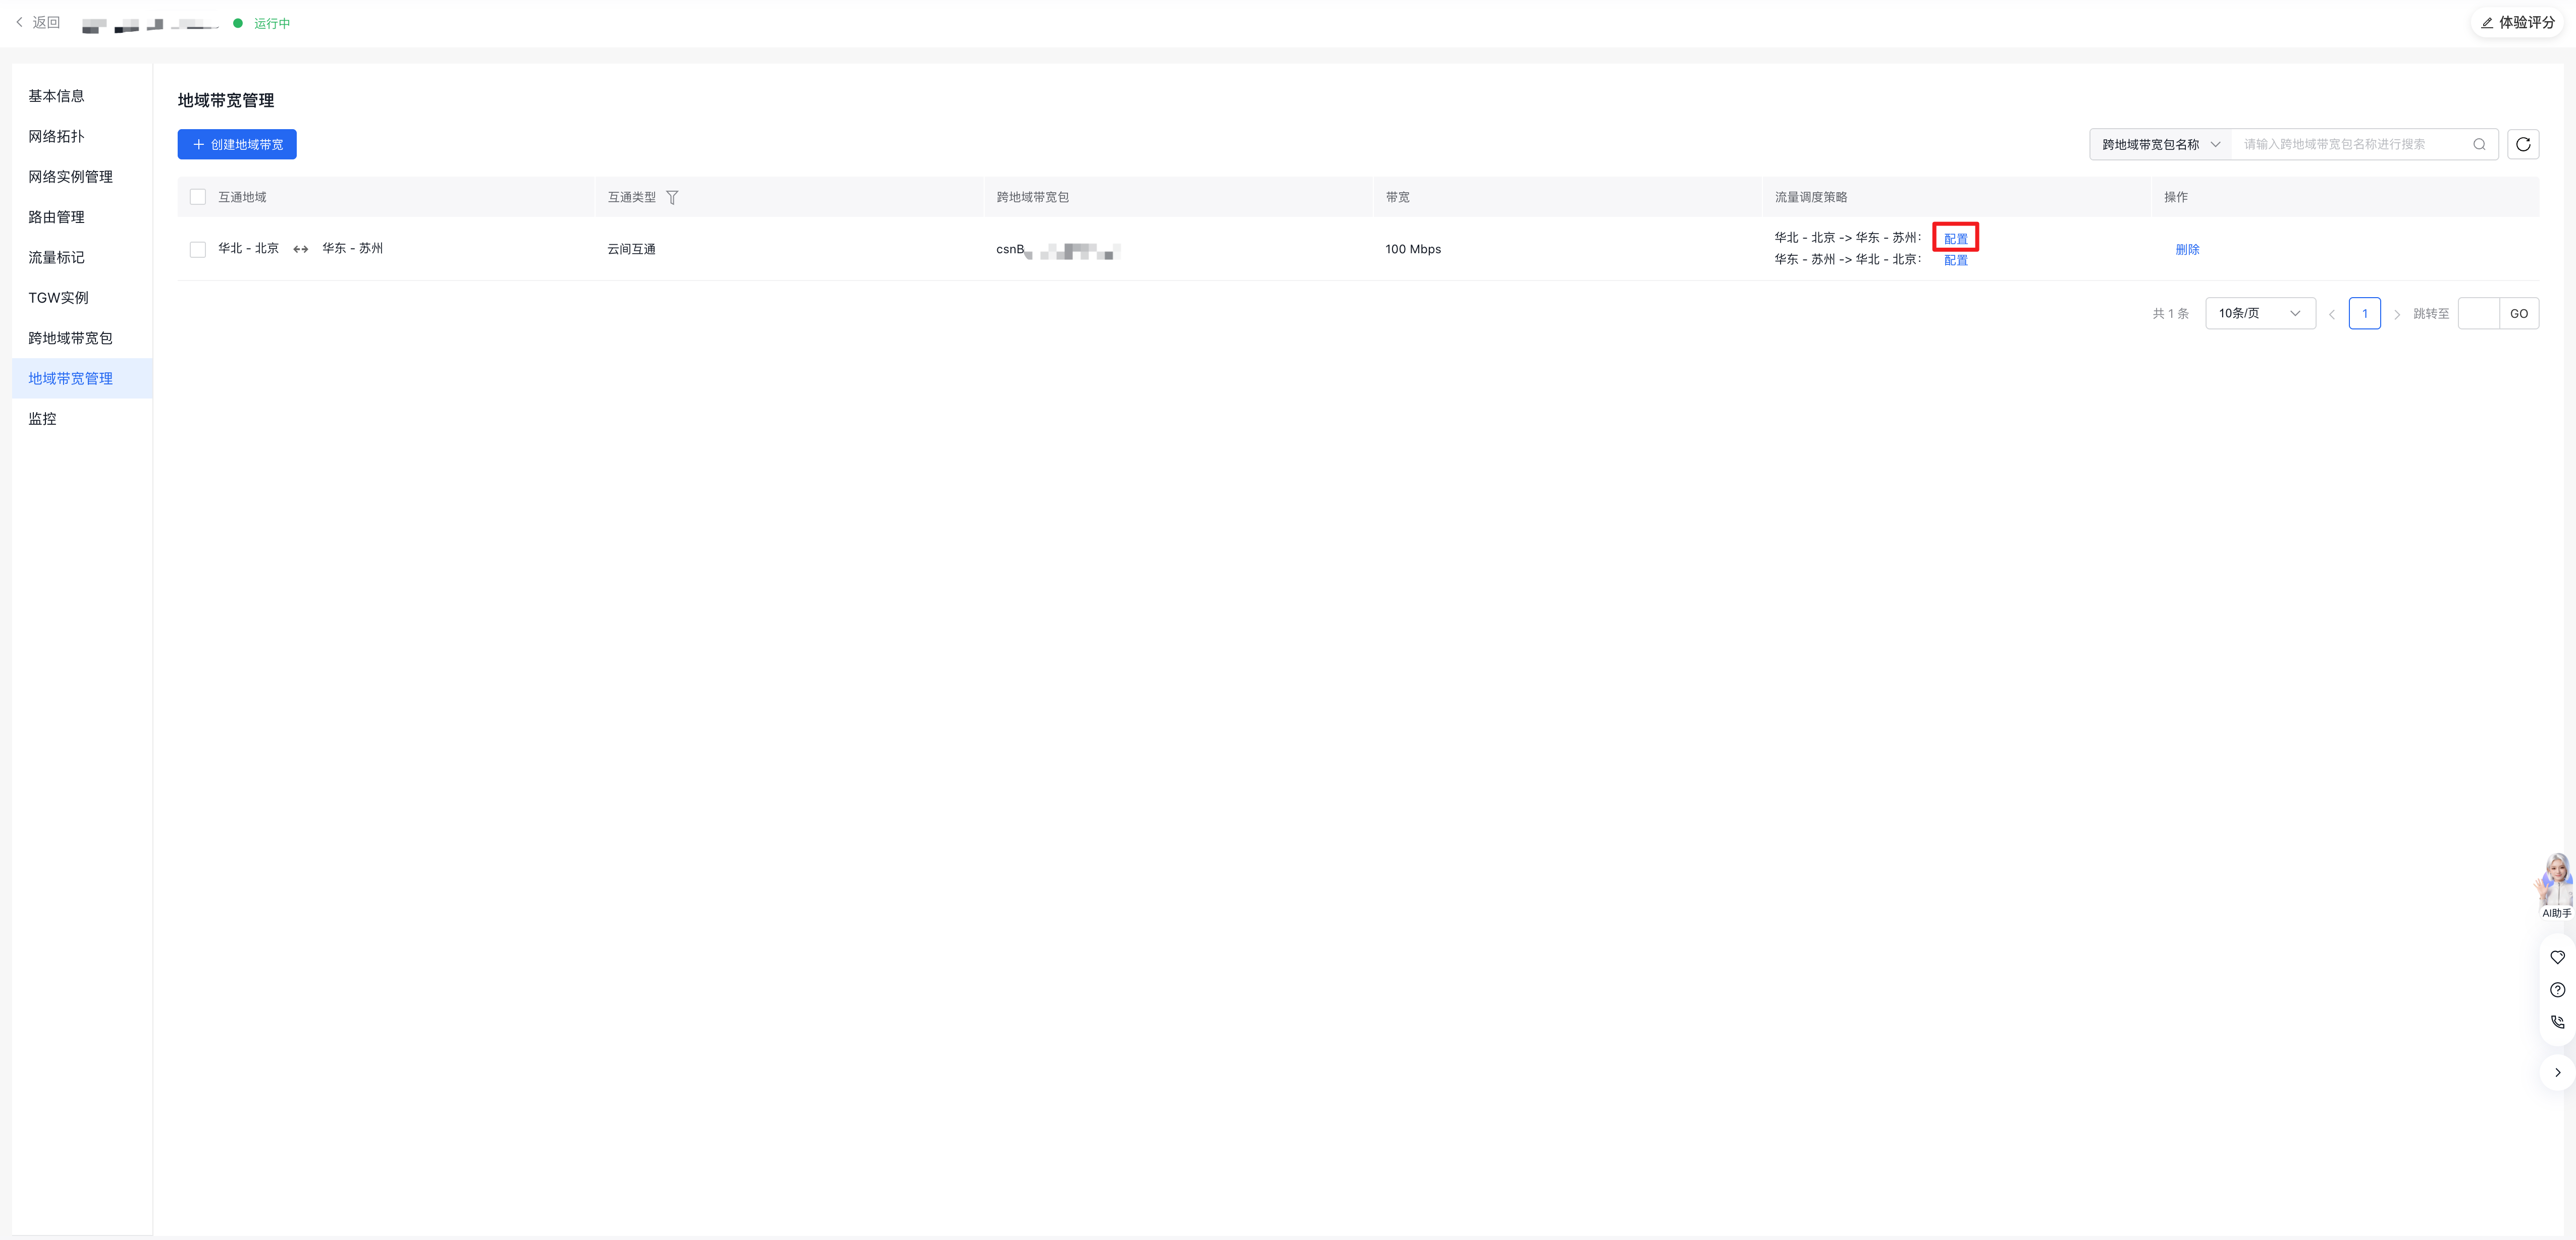Go back using the 返回 arrow
Image resolution: width=2576 pixels, height=1240 pixels.
point(38,22)
